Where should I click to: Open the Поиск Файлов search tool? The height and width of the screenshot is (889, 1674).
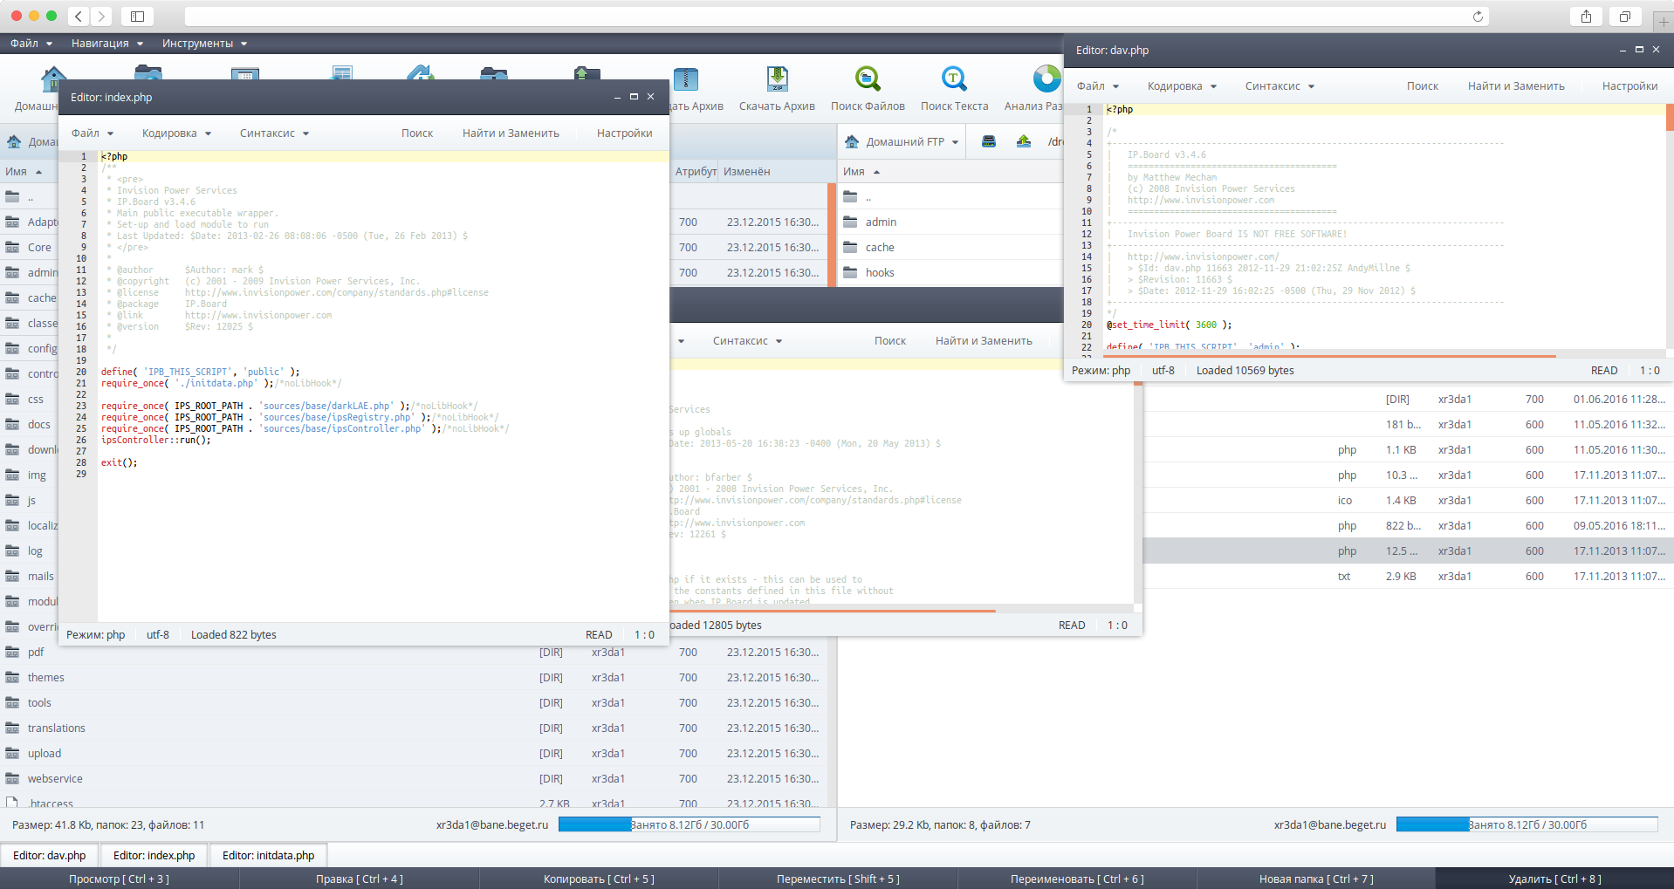pyautogui.click(x=867, y=79)
